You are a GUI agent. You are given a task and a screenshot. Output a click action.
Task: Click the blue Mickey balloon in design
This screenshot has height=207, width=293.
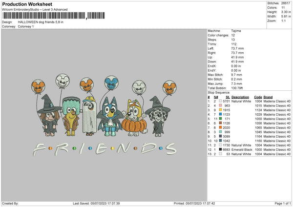pyautogui.click(x=111, y=83)
